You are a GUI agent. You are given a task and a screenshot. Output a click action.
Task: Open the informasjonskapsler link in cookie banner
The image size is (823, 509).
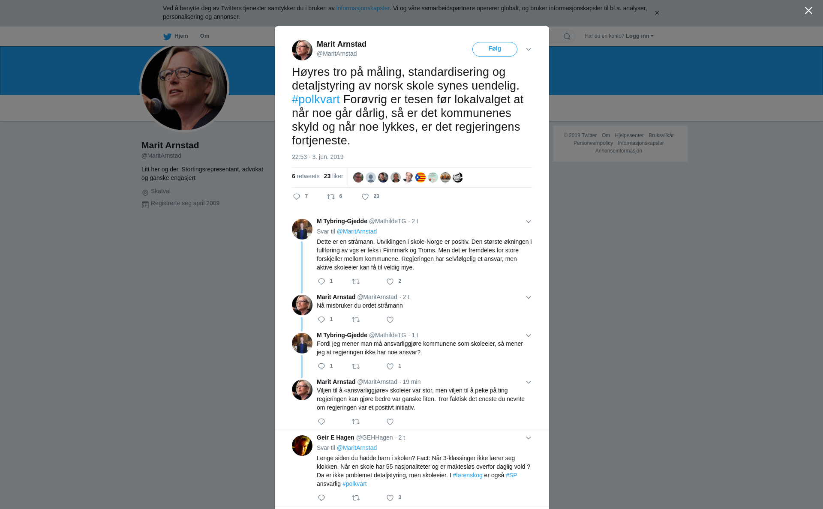click(x=363, y=8)
